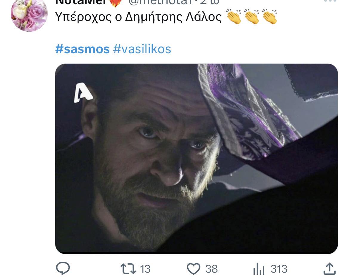This screenshot has height=278, width=349.
Task: Click the clapping hands emojis
Action: pyautogui.click(x=252, y=16)
